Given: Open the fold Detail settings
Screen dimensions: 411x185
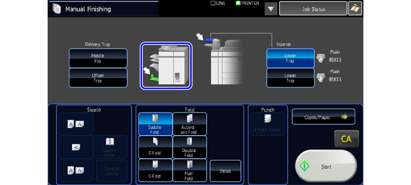Looking at the screenshot, I should pyautogui.click(x=226, y=171).
